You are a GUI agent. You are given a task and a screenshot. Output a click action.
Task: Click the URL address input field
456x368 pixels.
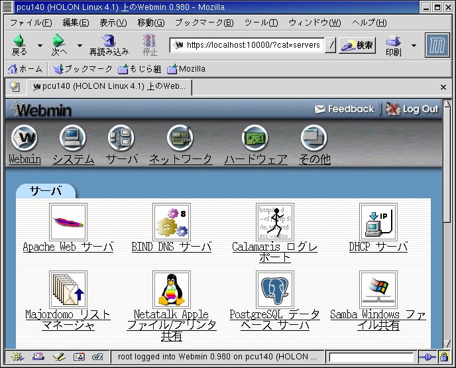pos(247,45)
